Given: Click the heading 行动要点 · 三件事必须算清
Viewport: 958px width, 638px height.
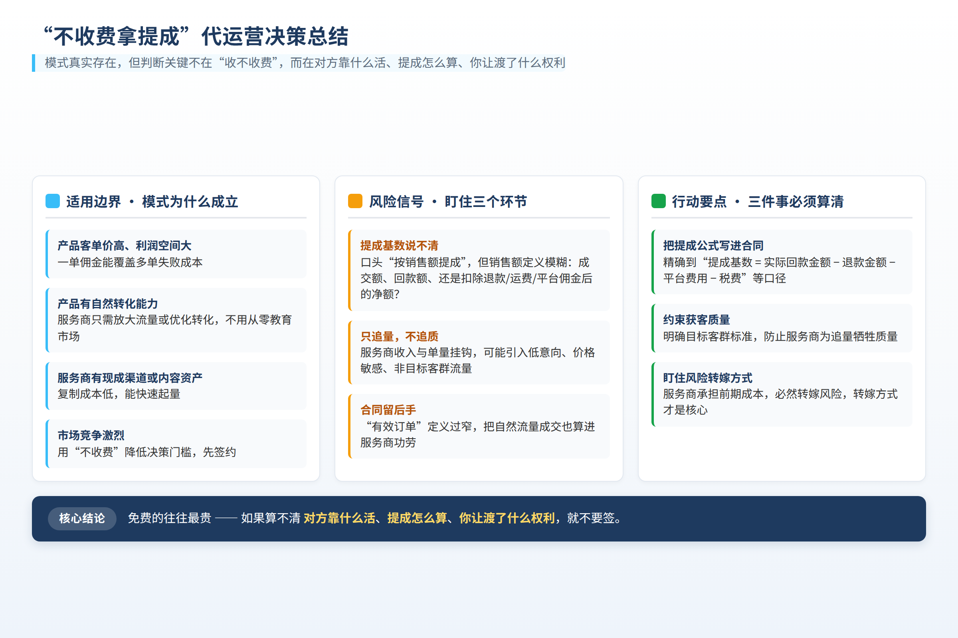Looking at the screenshot, I should pyautogui.click(x=758, y=201).
